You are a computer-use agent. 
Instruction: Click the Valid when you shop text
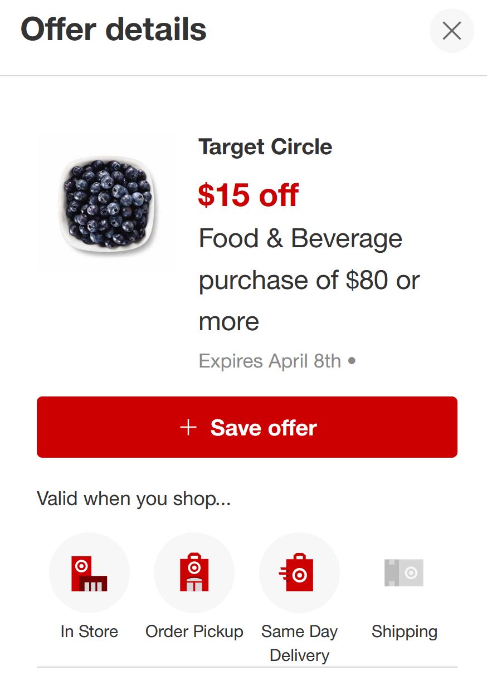[134, 498]
